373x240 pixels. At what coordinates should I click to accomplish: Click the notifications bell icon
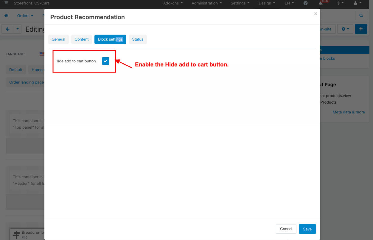coord(320,4)
